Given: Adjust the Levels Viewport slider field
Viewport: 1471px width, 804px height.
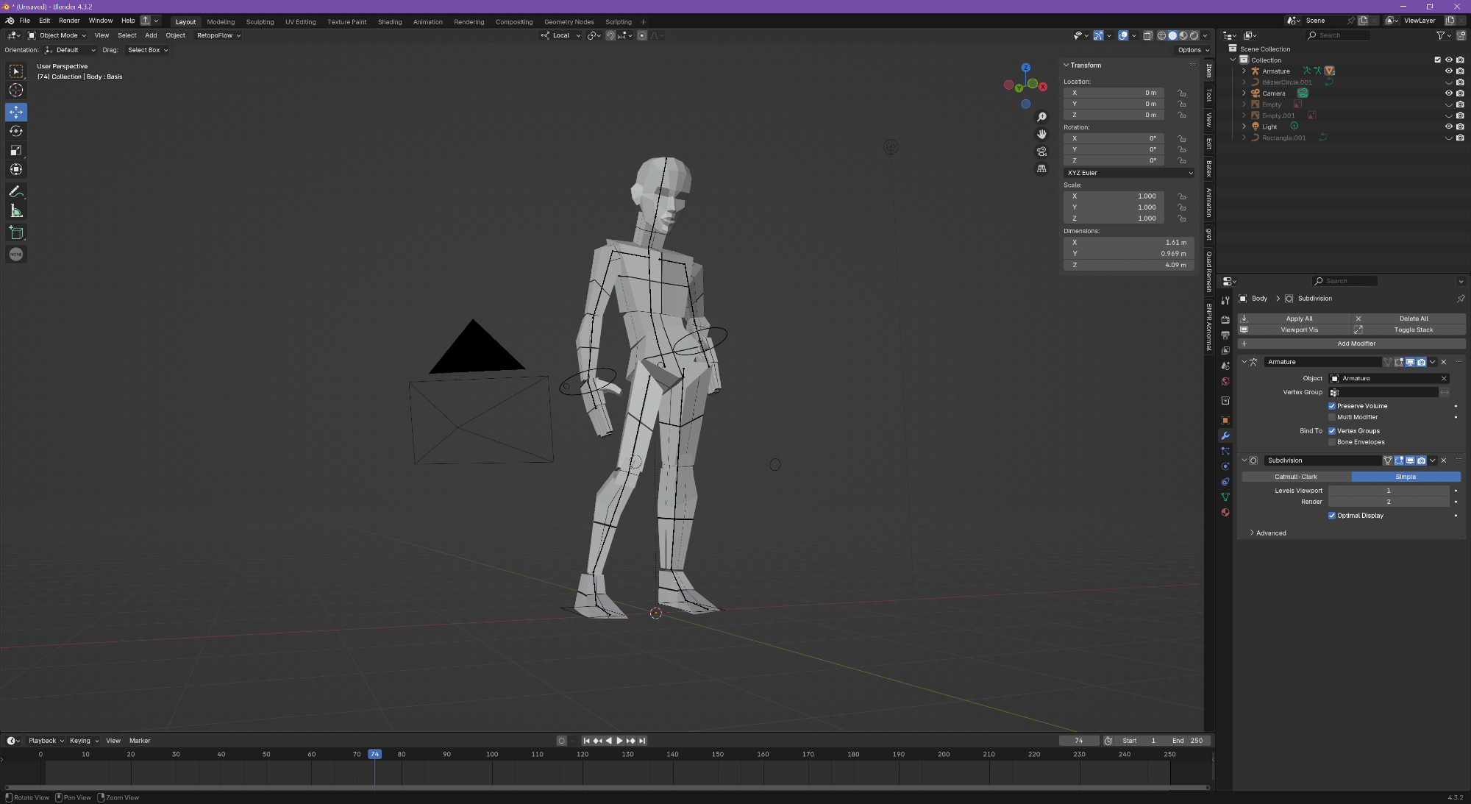Looking at the screenshot, I should [1388, 491].
